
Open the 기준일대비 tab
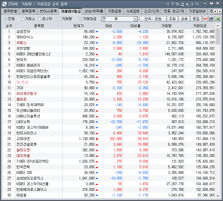(197, 11)
